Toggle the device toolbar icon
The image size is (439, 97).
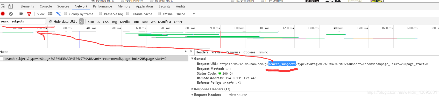pyautogui.click(x=11, y=6)
